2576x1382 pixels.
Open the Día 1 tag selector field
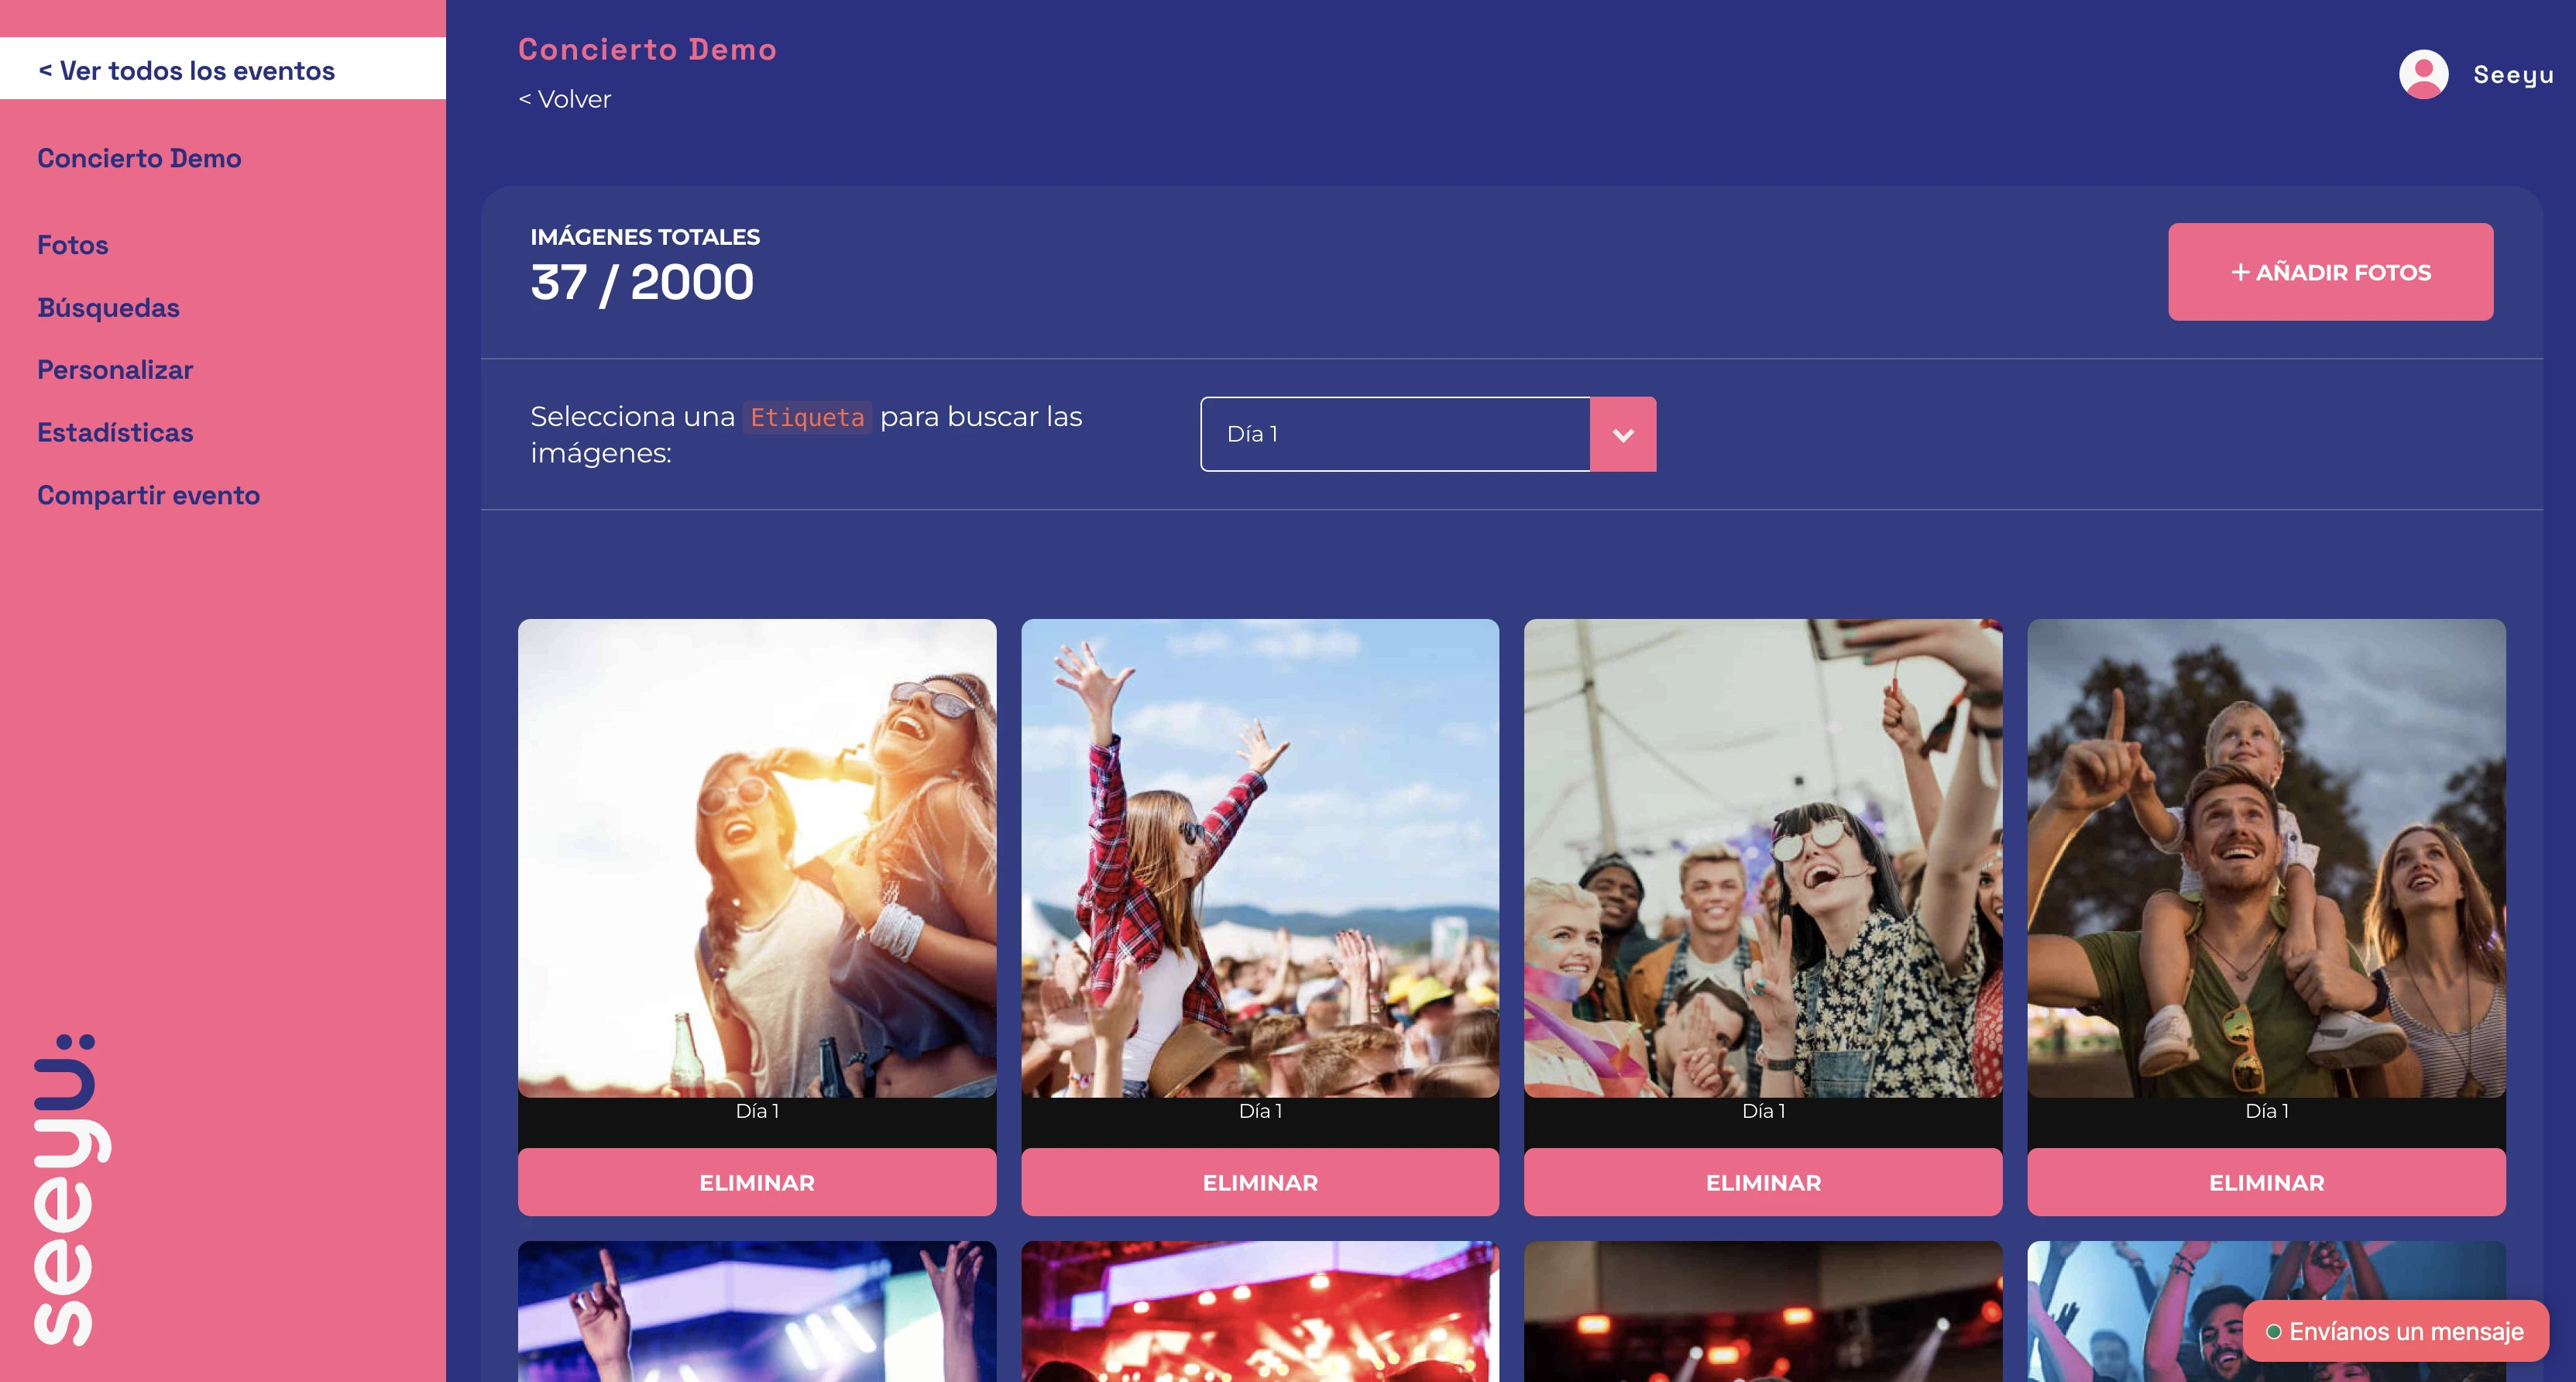[1394, 434]
